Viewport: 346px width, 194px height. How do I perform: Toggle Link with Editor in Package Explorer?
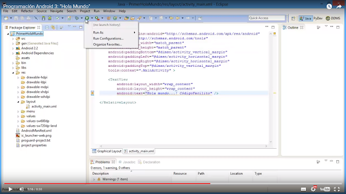click(53, 27)
